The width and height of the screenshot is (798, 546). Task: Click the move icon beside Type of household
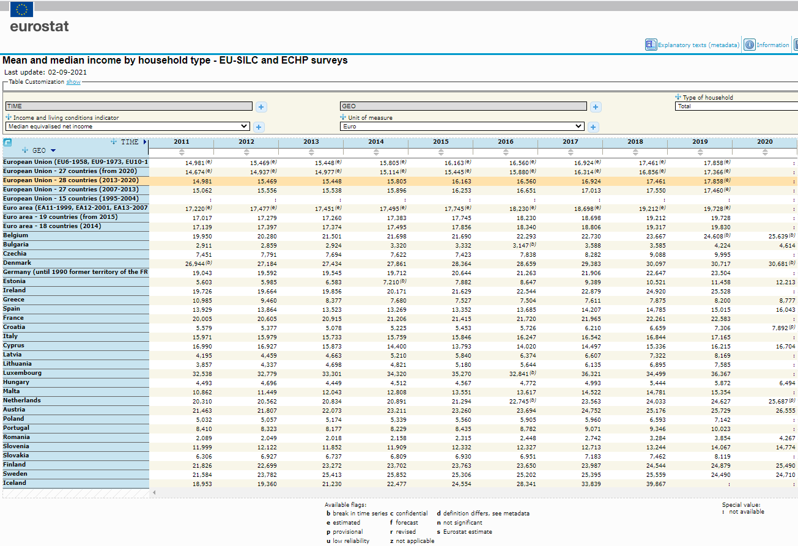point(678,97)
